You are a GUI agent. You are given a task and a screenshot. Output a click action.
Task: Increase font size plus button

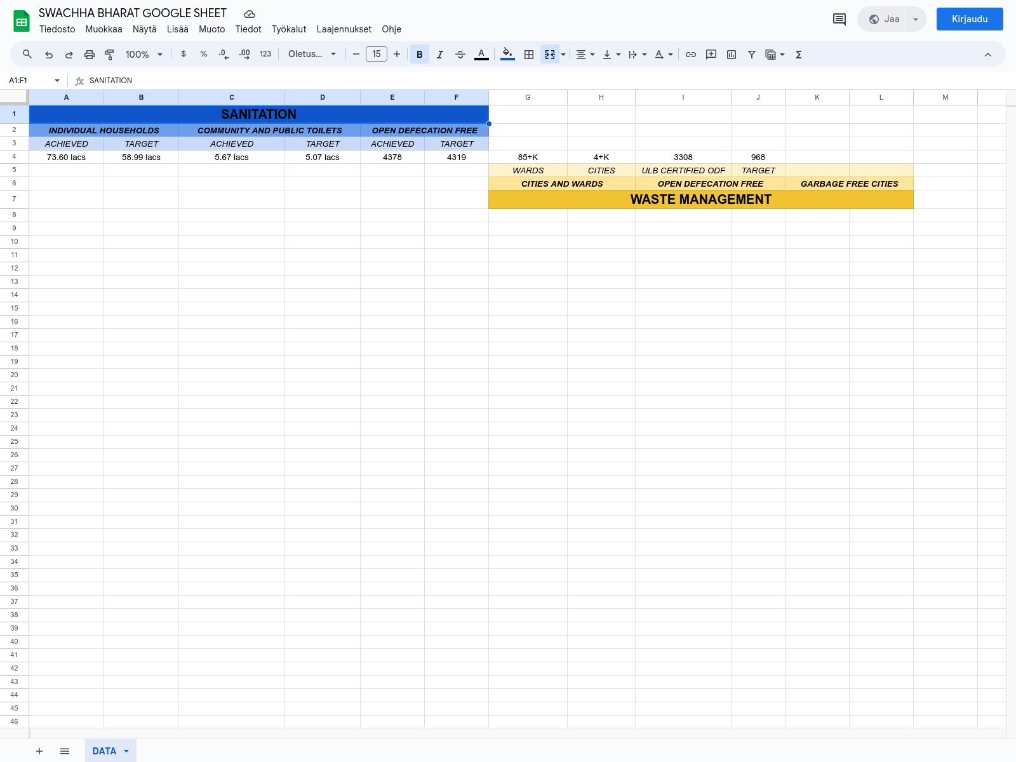point(397,54)
